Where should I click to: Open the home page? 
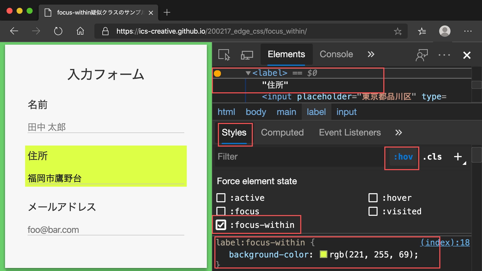tap(80, 31)
